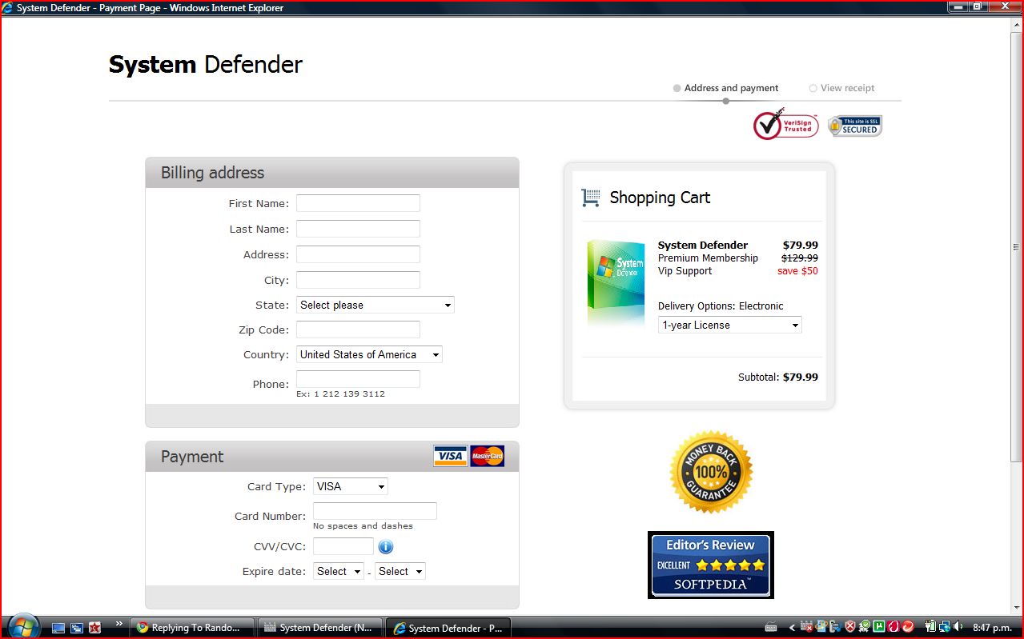This screenshot has height=639, width=1024.
Task: Show hidden system tray icons
Action: coord(793,628)
